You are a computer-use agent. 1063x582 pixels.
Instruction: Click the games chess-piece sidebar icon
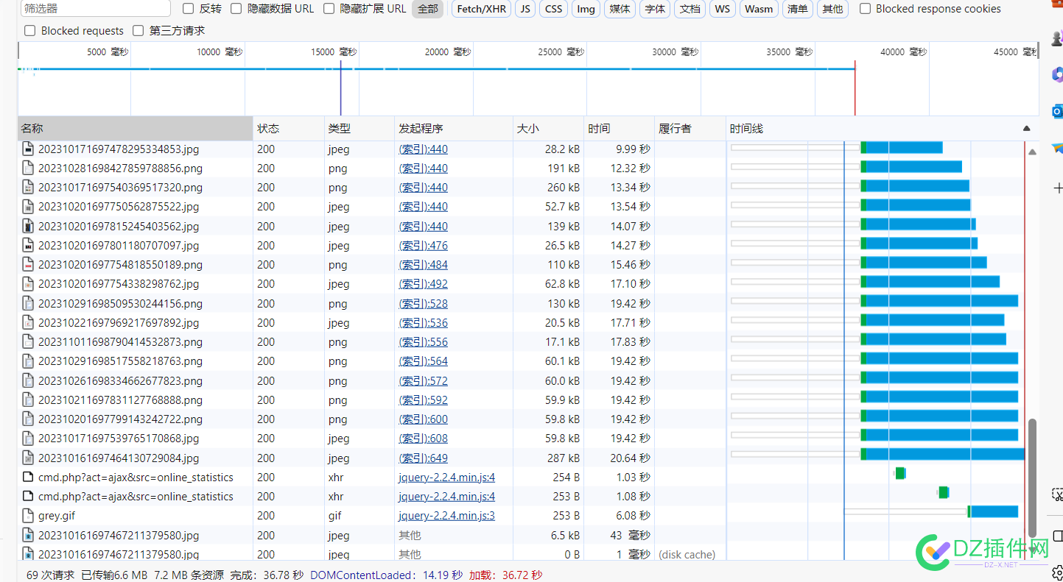1057,38
